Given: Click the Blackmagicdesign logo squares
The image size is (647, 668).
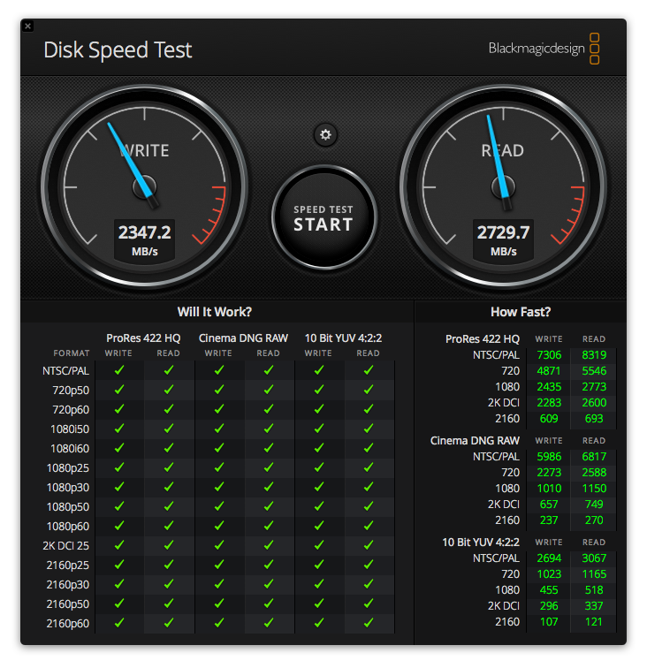Looking at the screenshot, I should [x=594, y=49].
